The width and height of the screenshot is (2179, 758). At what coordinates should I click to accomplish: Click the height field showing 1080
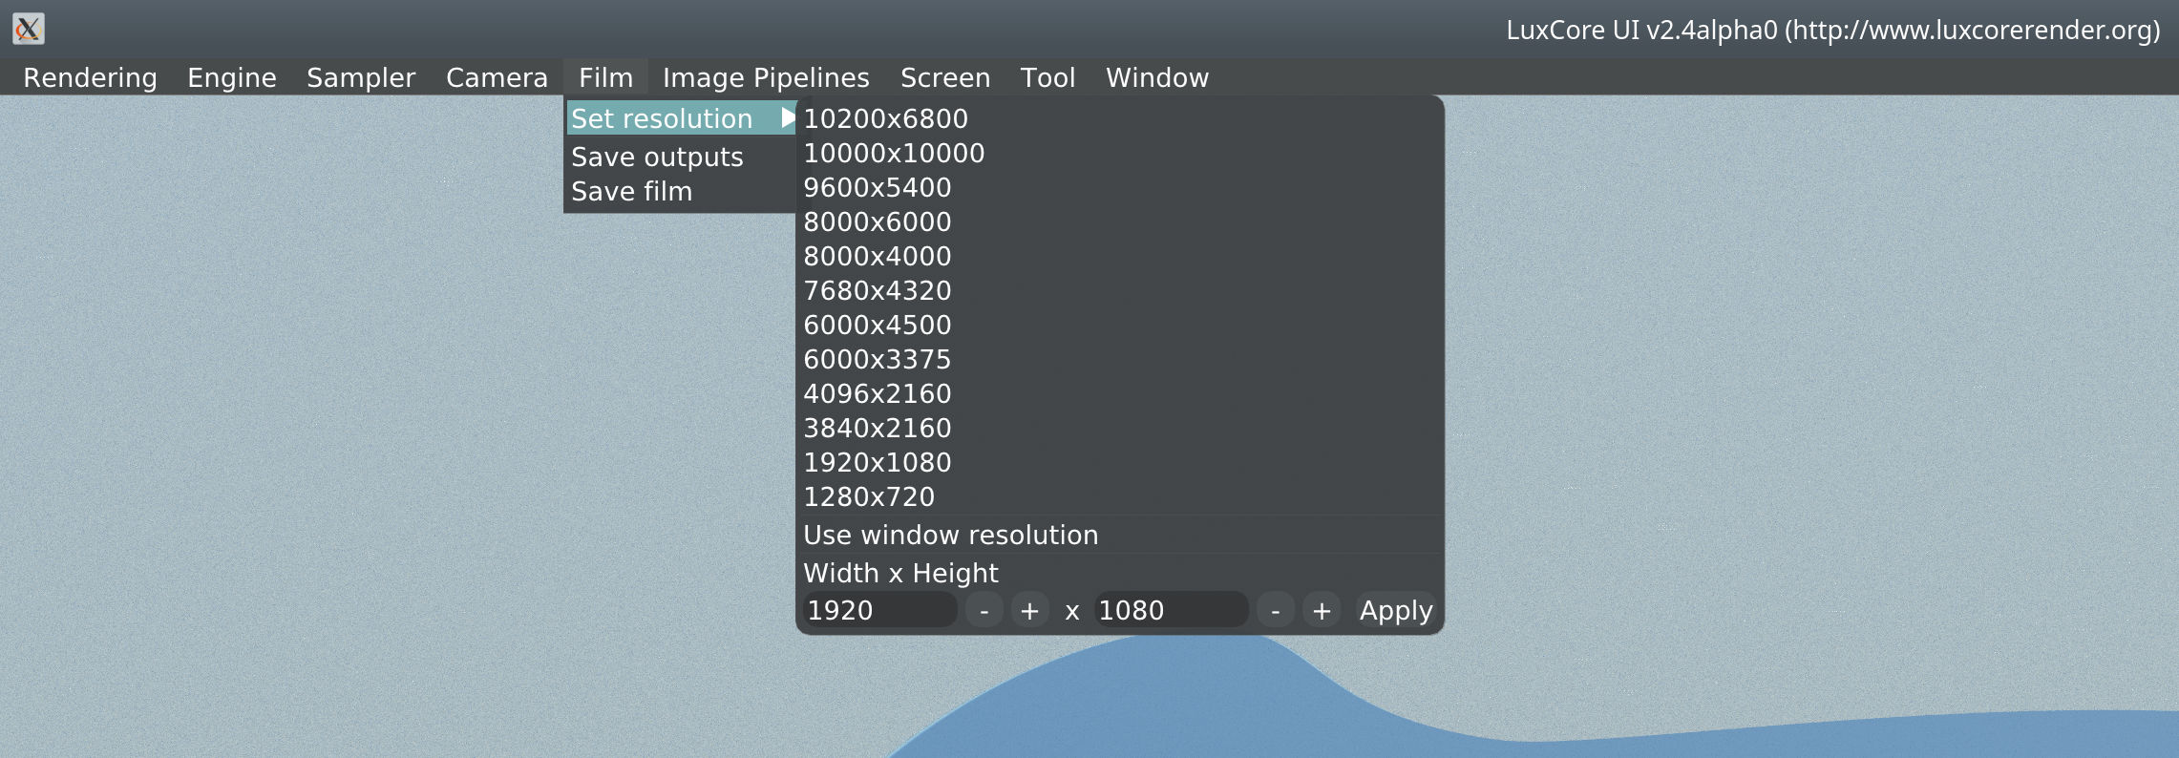[x=1171, y=610]
